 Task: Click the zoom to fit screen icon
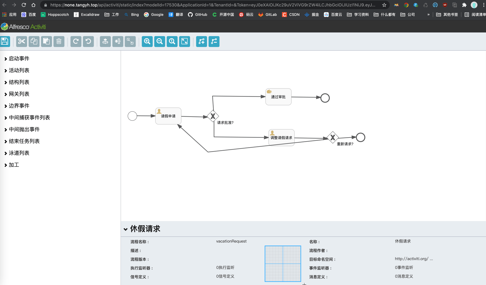(185, 41)
